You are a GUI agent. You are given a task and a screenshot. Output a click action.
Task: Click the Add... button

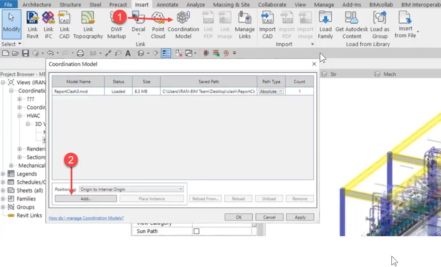click(85, 199)
